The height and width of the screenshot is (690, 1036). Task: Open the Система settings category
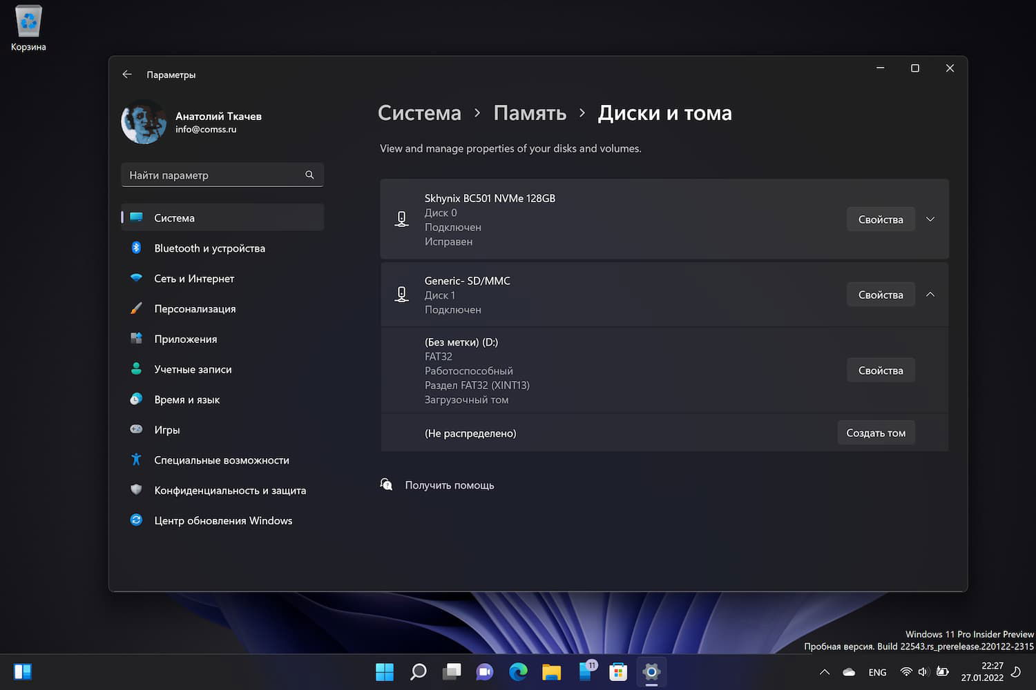[222, 217]
